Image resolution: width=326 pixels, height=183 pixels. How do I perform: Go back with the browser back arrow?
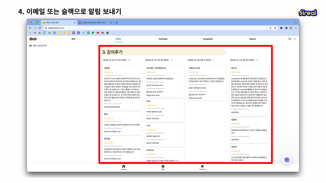pyautogui.click(x=30, y=28)
